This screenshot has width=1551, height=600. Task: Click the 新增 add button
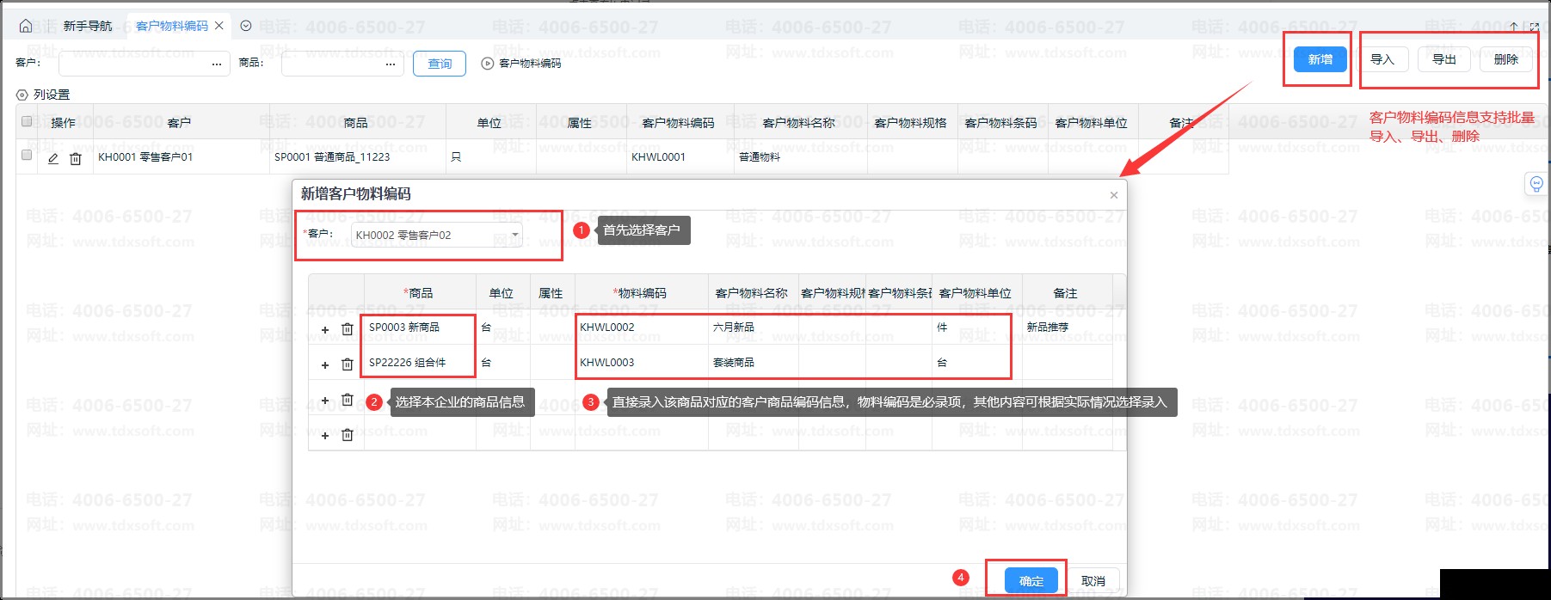point(1320,59)
